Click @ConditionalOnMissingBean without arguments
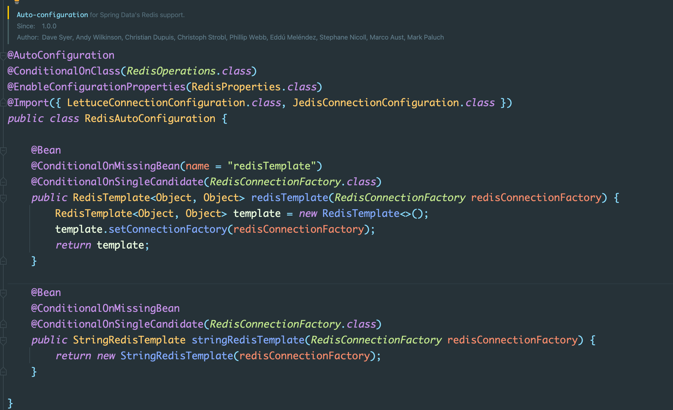673x410 pixels. pyautogui.click(x=106, y=308)
